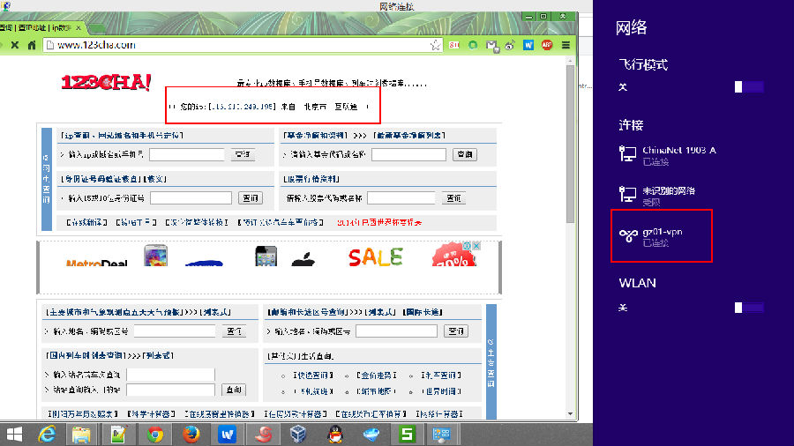Click the stock code input field
Viewport: 794px width, 446px height.
tap(401, 198)
